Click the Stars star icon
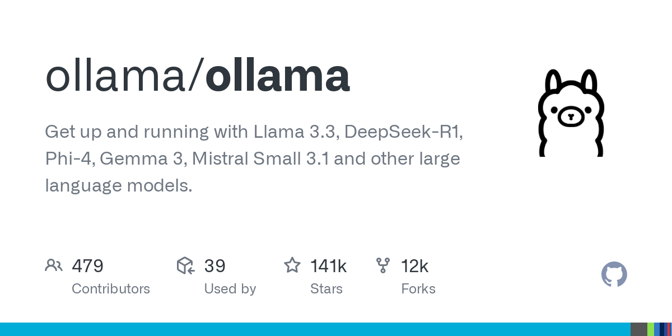Screen dimensions: 672x336 coord(292,265)
